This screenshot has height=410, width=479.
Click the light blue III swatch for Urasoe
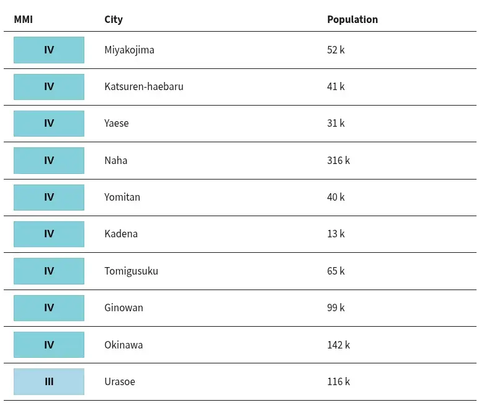click(49, 381)
